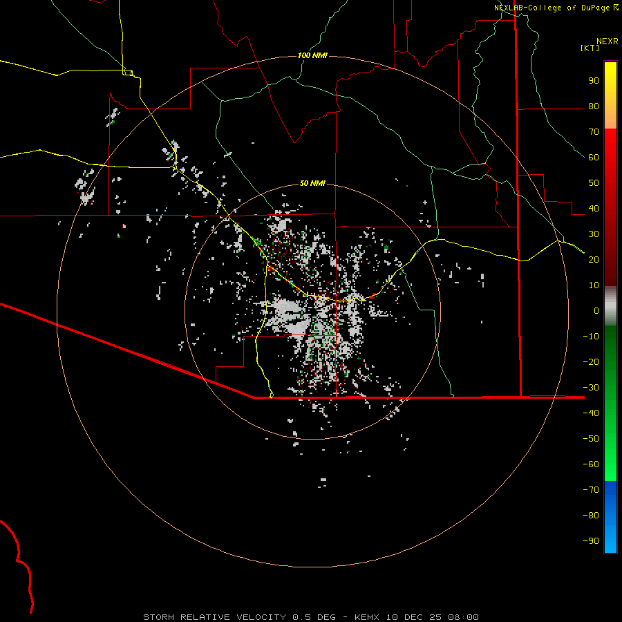Click the 60 value on velocity scale
This screenshot has height=622, width=622.
click(594, 158)
